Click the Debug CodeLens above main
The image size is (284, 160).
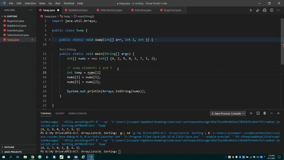(71, 49)
